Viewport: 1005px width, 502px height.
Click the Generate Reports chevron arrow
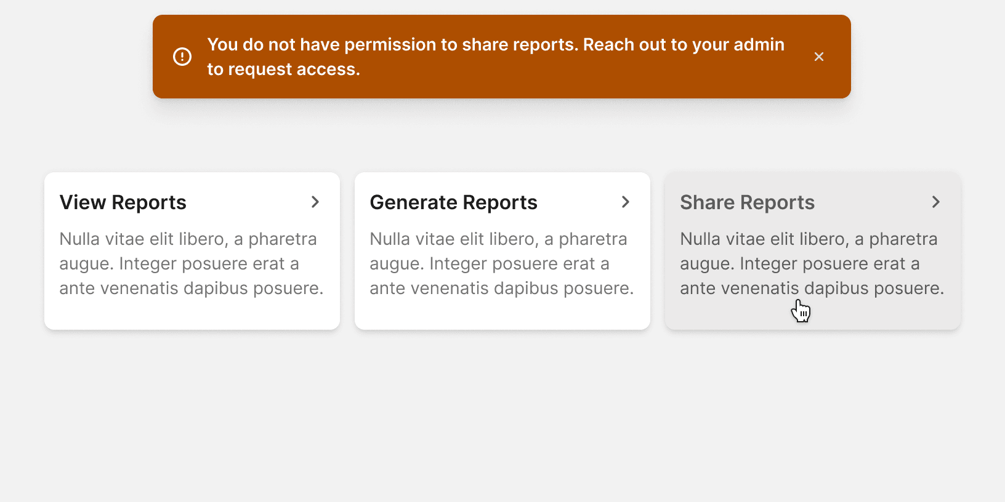626,202
